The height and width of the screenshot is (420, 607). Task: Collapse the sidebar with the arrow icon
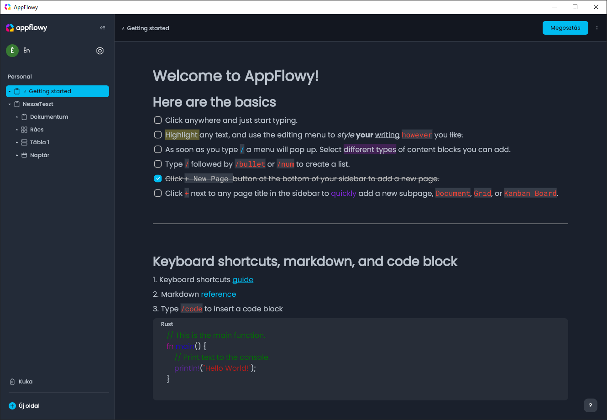[x=103, y=28]
